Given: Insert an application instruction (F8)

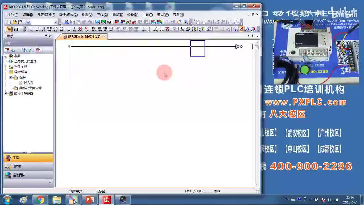Looking at the screenshot, I should (61, 29).
